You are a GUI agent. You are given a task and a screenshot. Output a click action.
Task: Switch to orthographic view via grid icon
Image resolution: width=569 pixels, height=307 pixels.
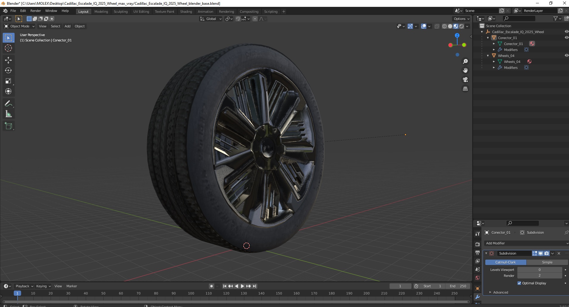(x=465, y=89)
